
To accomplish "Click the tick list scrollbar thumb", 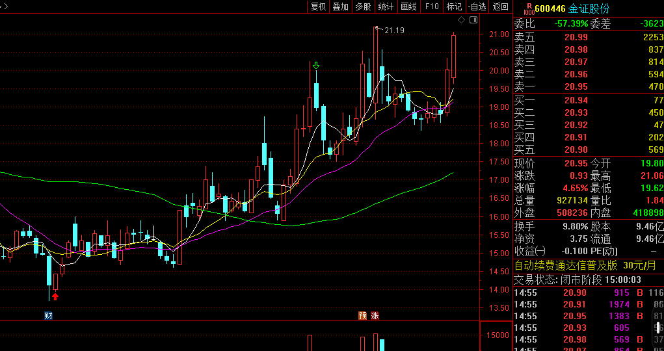I will (659, 328).
